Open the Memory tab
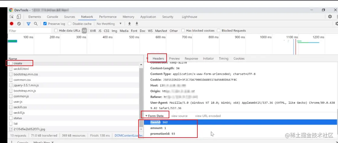This screenshot has width=338, height=143. [128, 17]
